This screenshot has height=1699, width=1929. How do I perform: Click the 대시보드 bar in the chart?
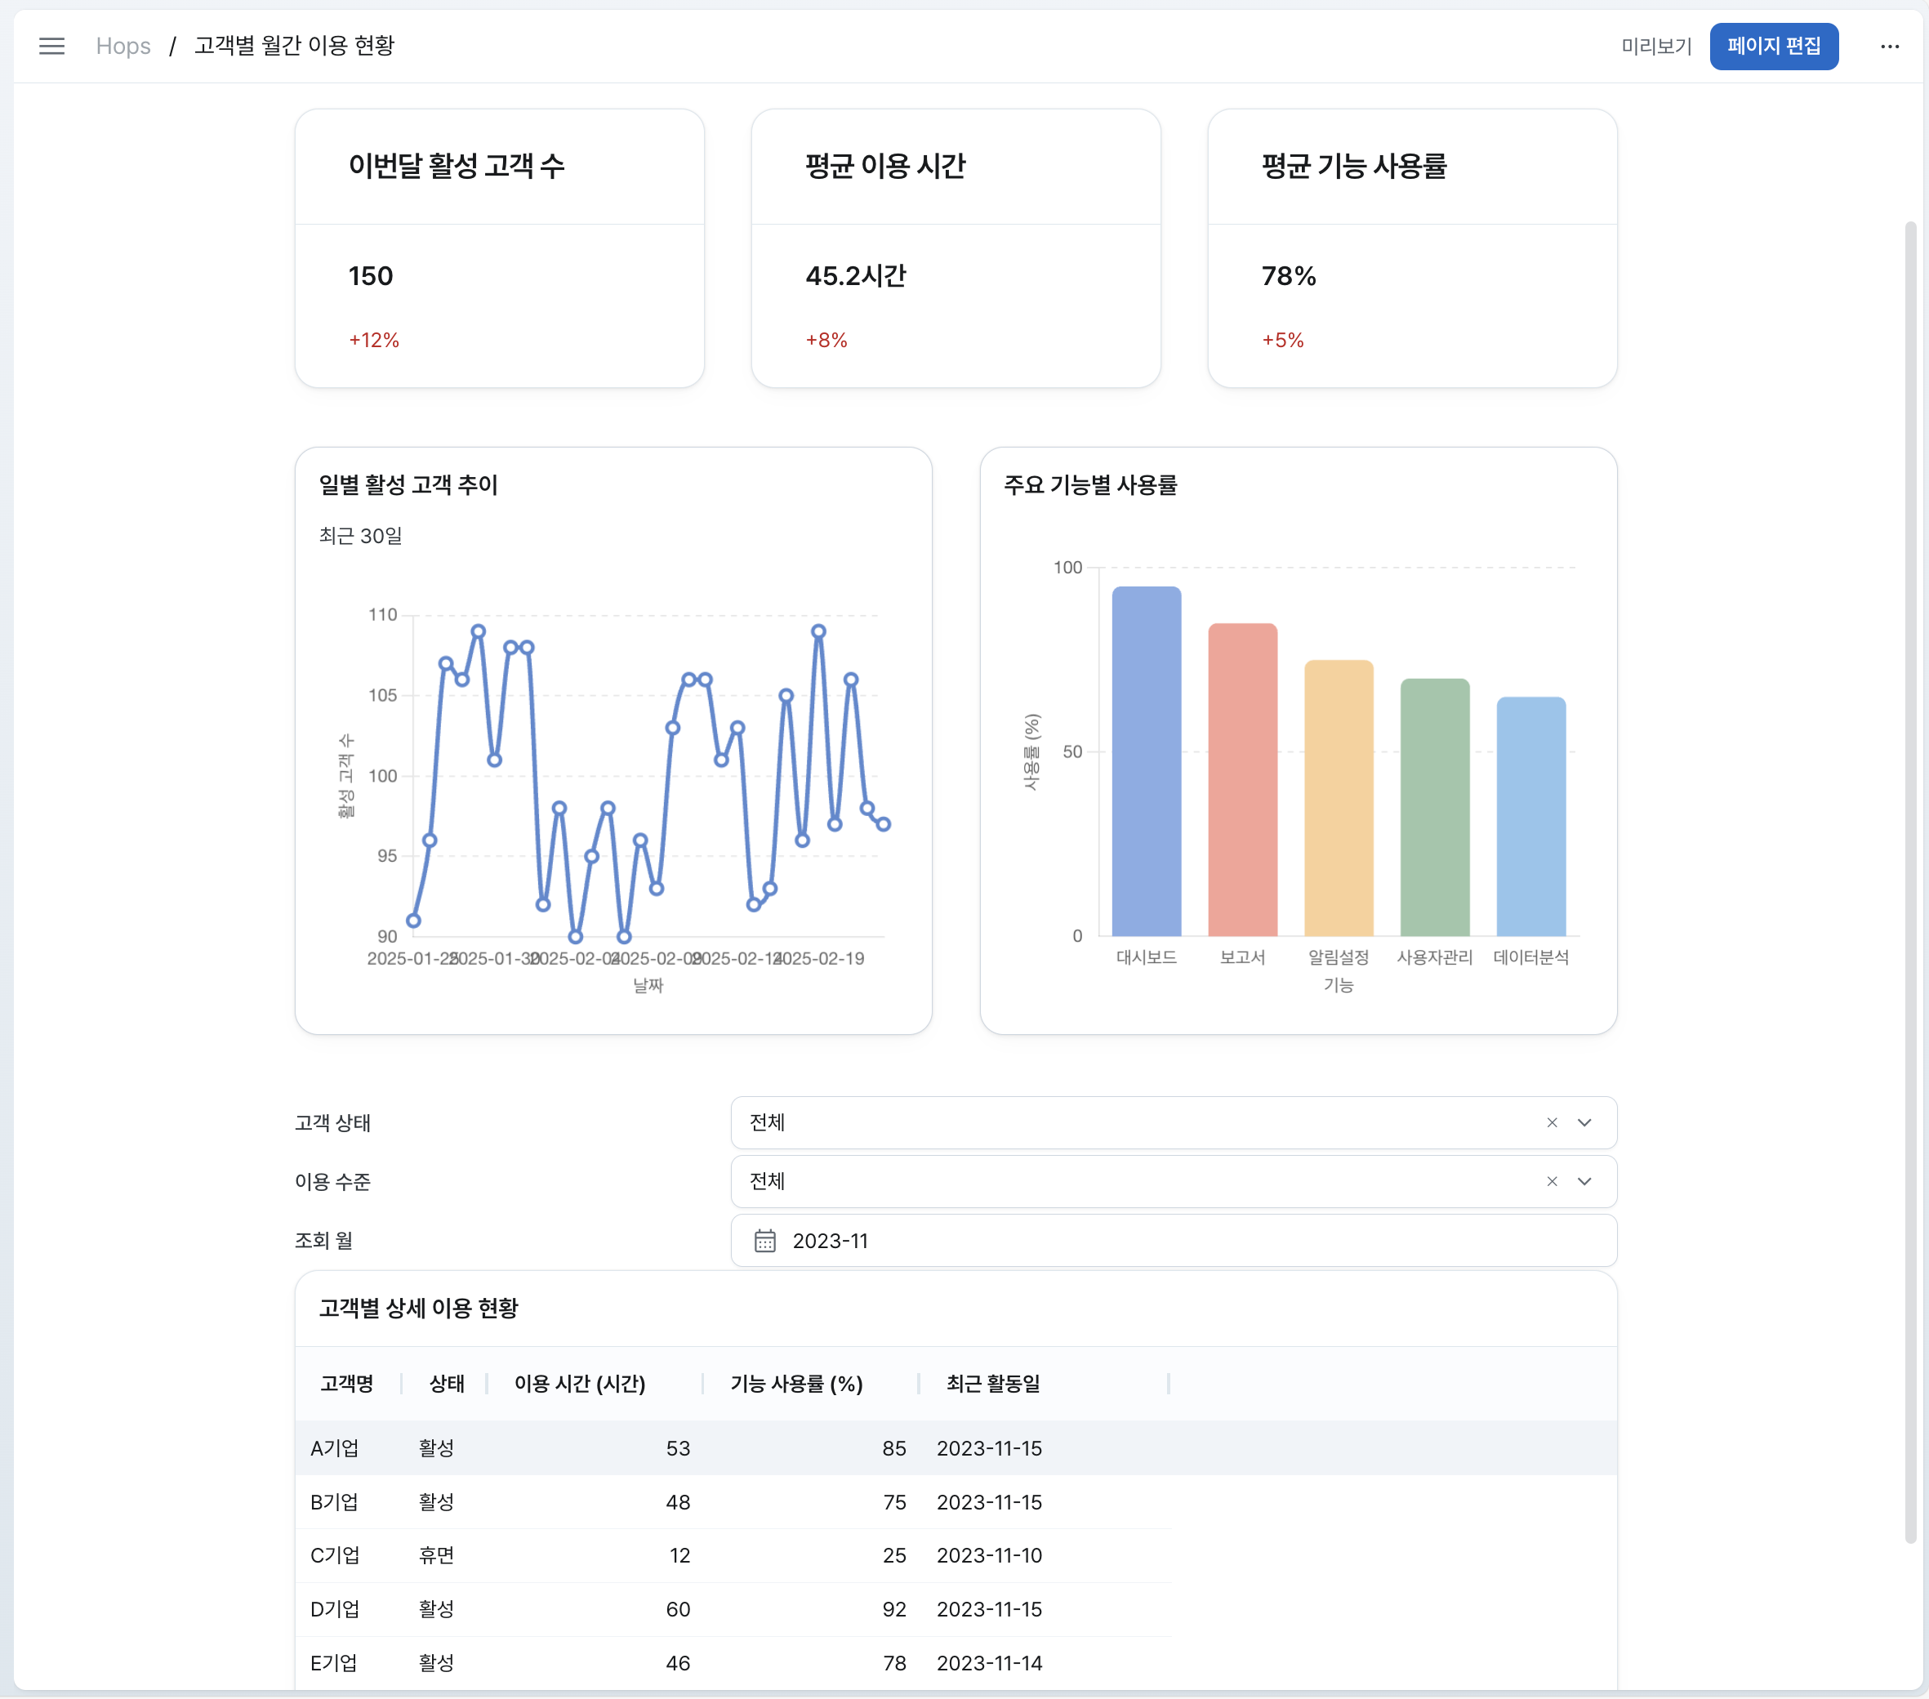coord(1146,760)
